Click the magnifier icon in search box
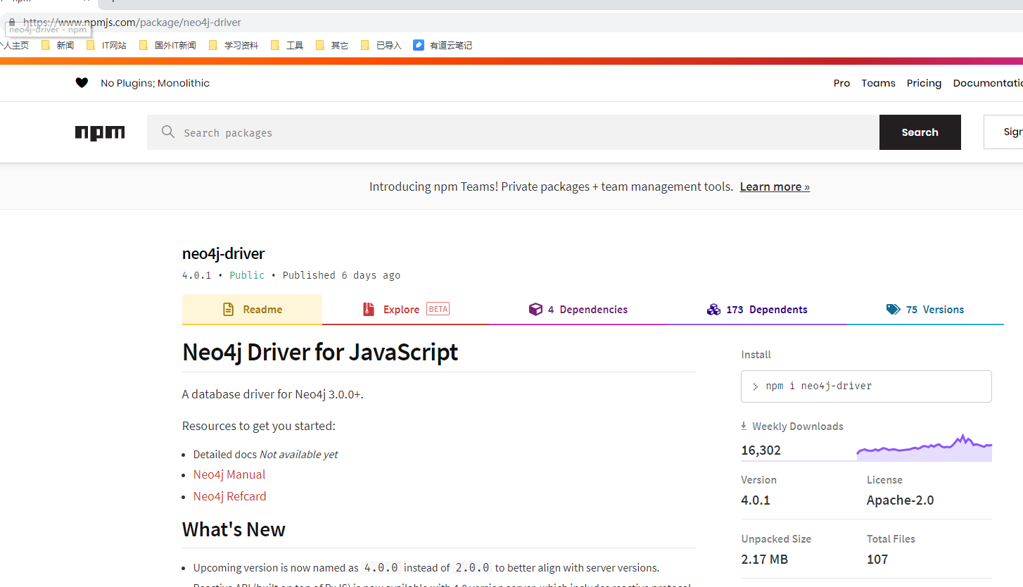Screen dimensions: 1023x587 (168, 132)
